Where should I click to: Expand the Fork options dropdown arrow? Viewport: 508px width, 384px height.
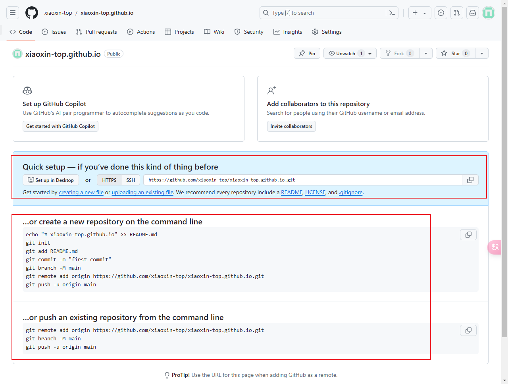tap(426, 53)
